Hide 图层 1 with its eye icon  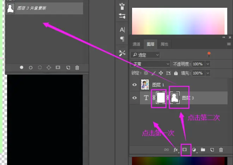pyautogui.click(x=135, y=84)
